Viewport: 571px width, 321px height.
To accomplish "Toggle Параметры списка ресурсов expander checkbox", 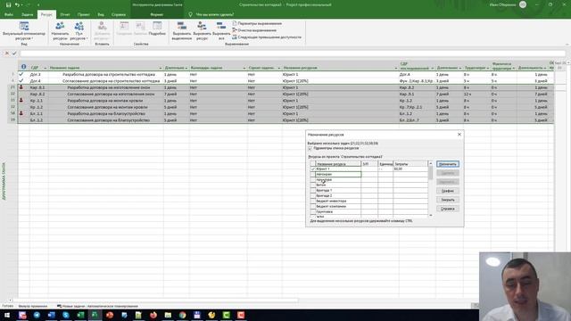I will point(310,149).
